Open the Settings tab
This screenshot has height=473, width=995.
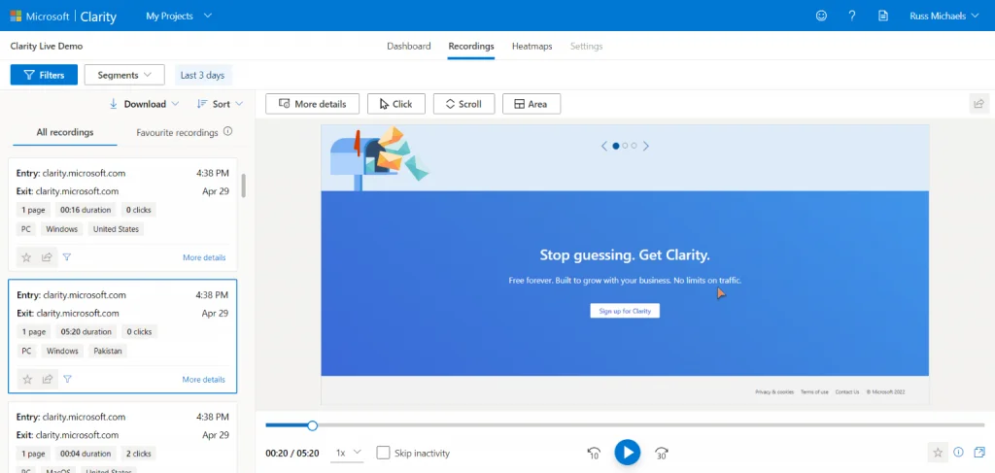point(586,47)
